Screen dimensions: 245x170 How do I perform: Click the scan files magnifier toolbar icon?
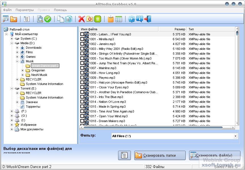pos(6,19)
